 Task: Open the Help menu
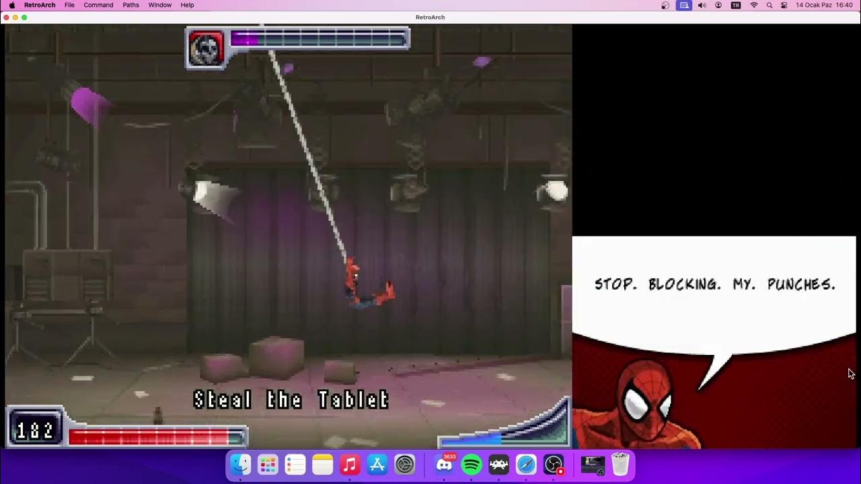(x=187, y=5)
